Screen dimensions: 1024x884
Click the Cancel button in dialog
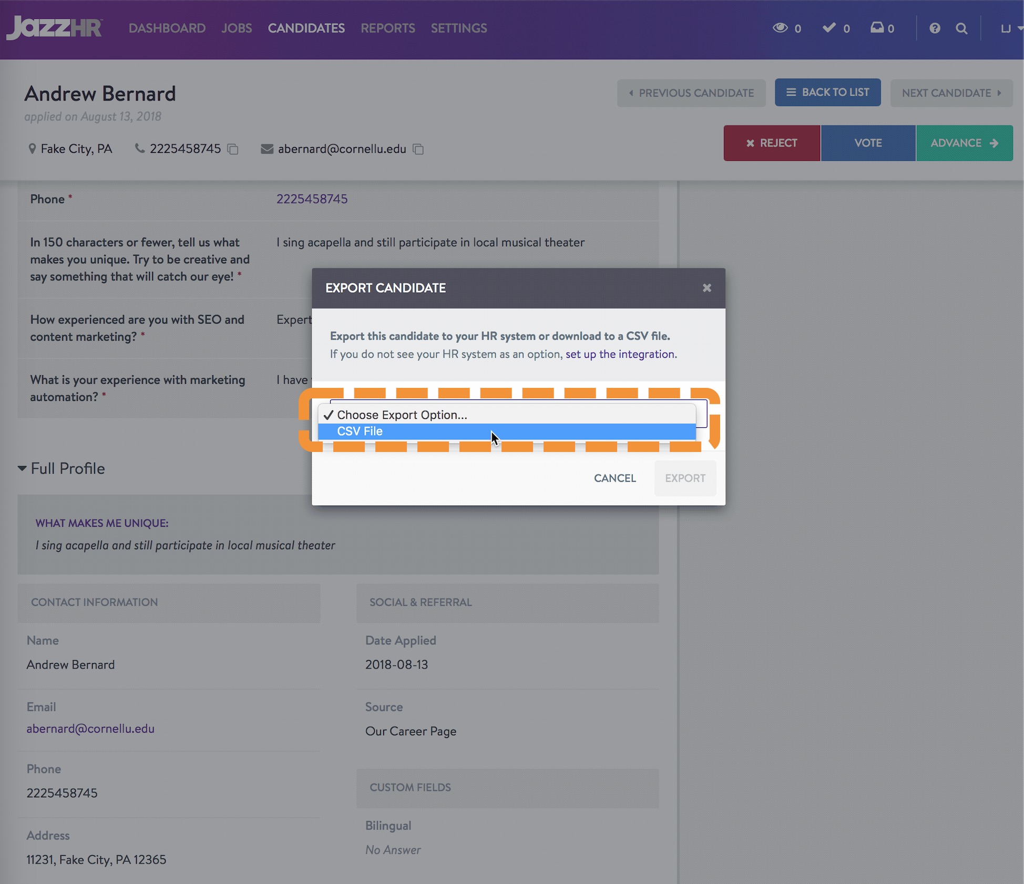click(x=615, y=478)
